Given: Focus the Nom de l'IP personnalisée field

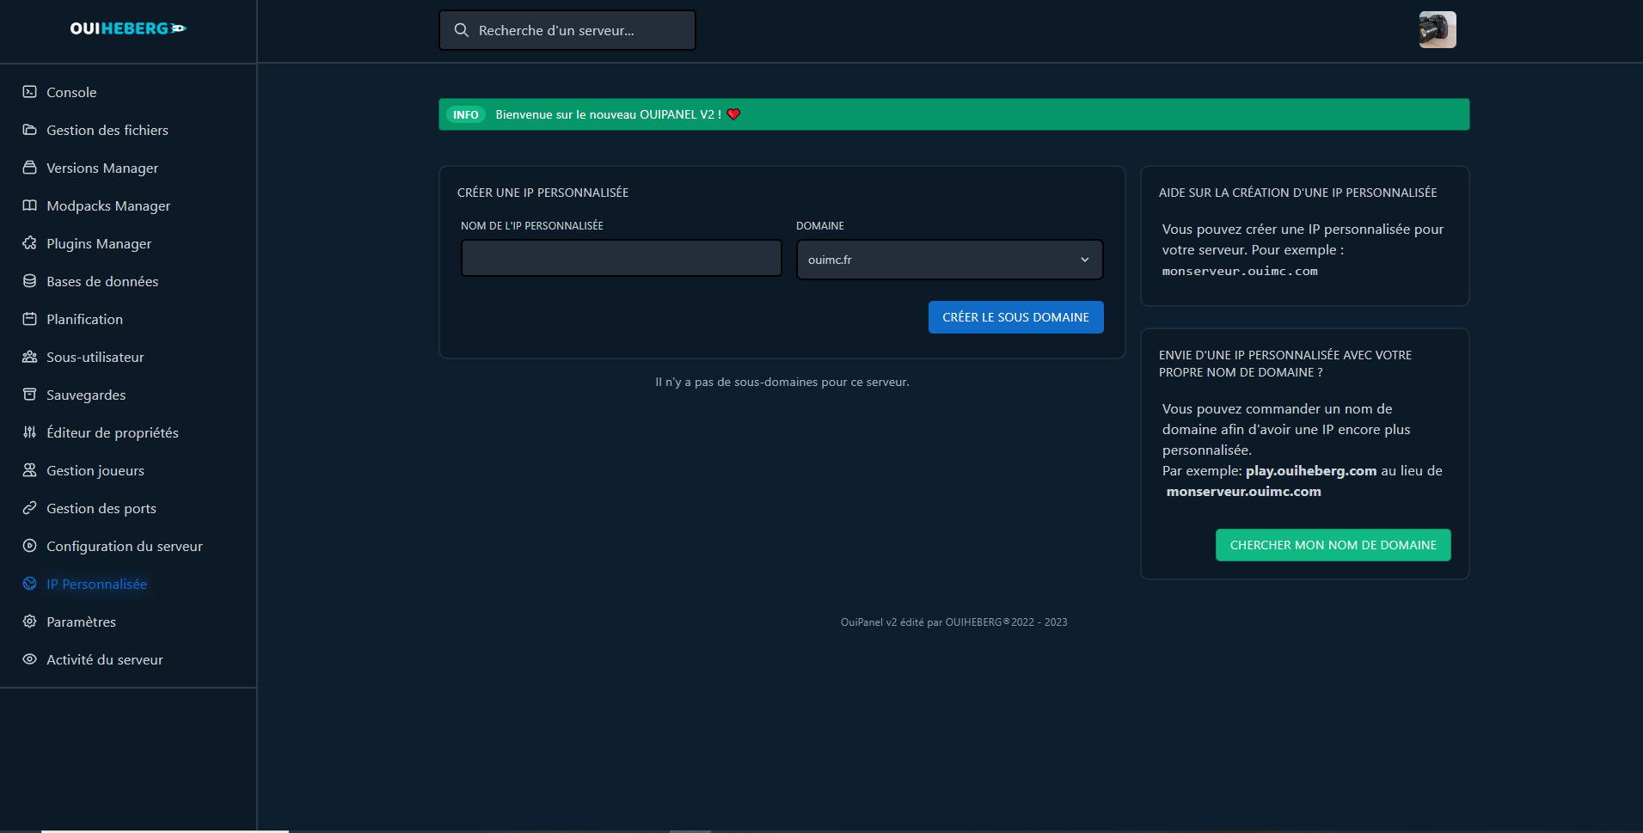Looking at the screenshot, I should pyautogui.click(x=621, y=258).
